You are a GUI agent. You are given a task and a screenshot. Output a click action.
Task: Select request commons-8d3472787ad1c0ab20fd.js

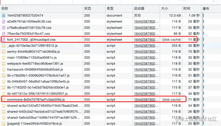(x=36, y=100)
